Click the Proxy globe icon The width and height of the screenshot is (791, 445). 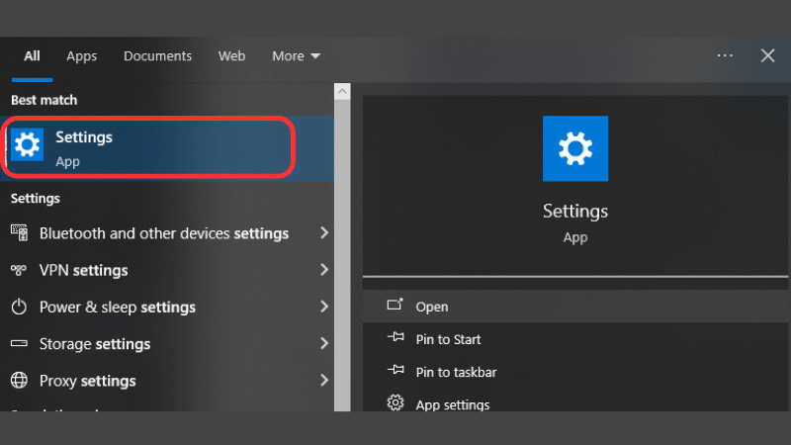(19, 381)
